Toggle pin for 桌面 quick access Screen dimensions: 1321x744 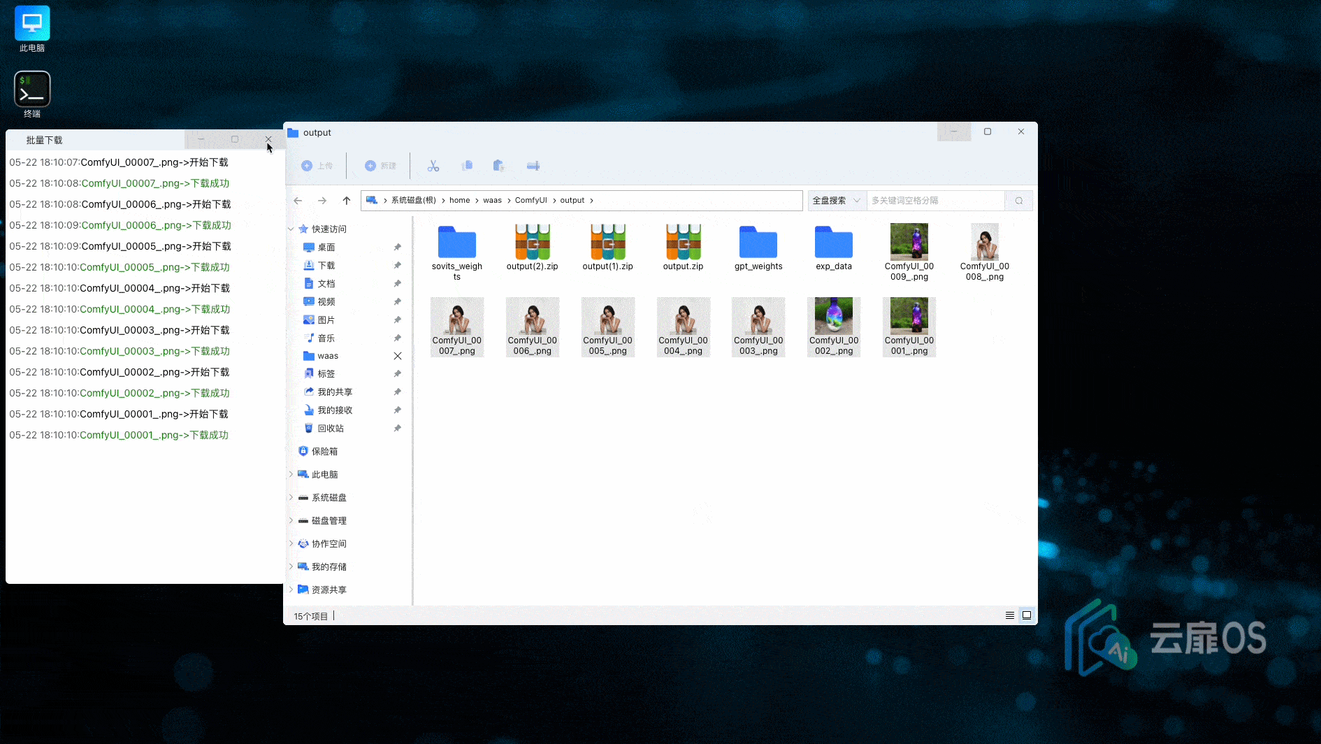coord(397,248)
